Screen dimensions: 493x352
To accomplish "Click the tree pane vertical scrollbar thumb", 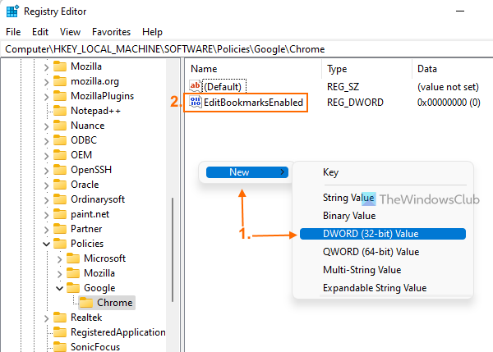I will (173, 249).
